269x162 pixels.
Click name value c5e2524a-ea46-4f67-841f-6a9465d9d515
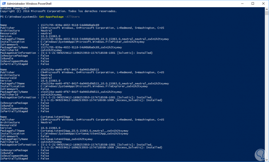(x=70, y=70)
